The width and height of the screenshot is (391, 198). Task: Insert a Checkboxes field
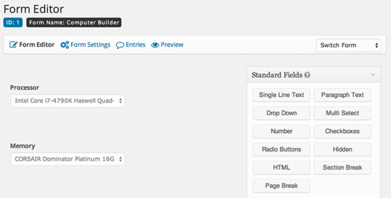pyautogui.click(x=342, y=131)
